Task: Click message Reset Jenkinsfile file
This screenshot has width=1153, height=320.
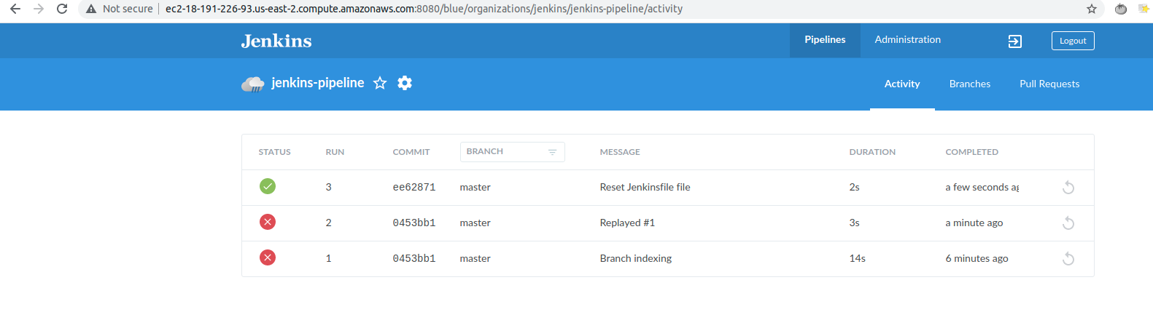Action: point(645,187)
